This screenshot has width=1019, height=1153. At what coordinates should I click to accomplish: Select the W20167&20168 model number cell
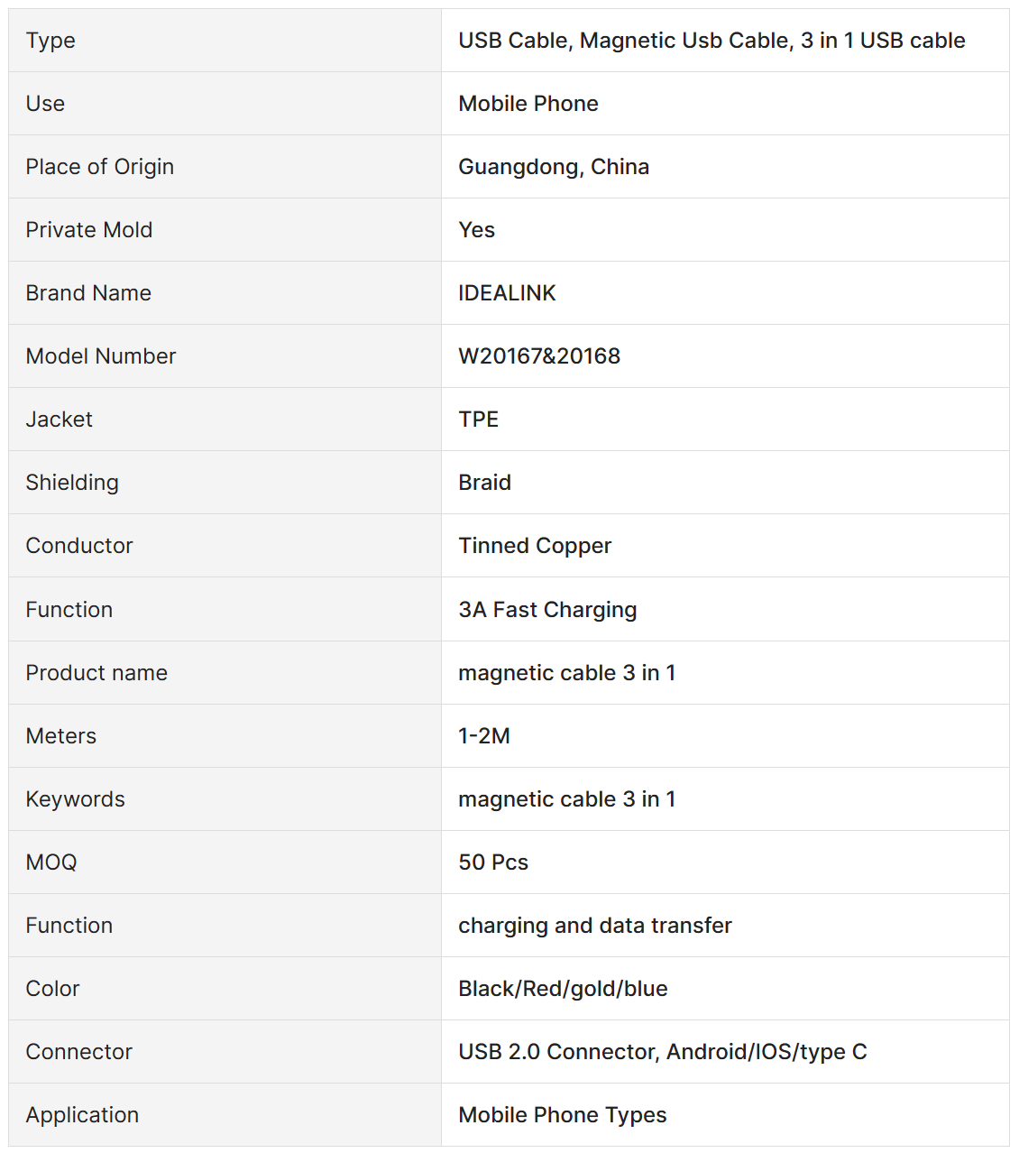(x=539, y=356)
